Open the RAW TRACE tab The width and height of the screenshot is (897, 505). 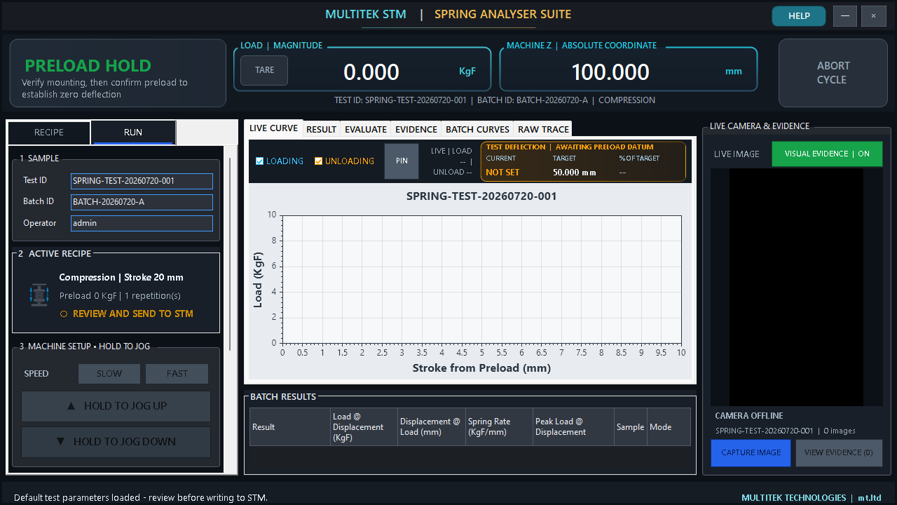[543, 129]
